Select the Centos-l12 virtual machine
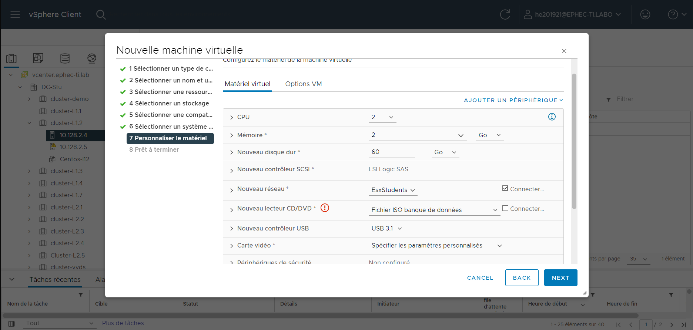693x330 pixels. point(74,159)
